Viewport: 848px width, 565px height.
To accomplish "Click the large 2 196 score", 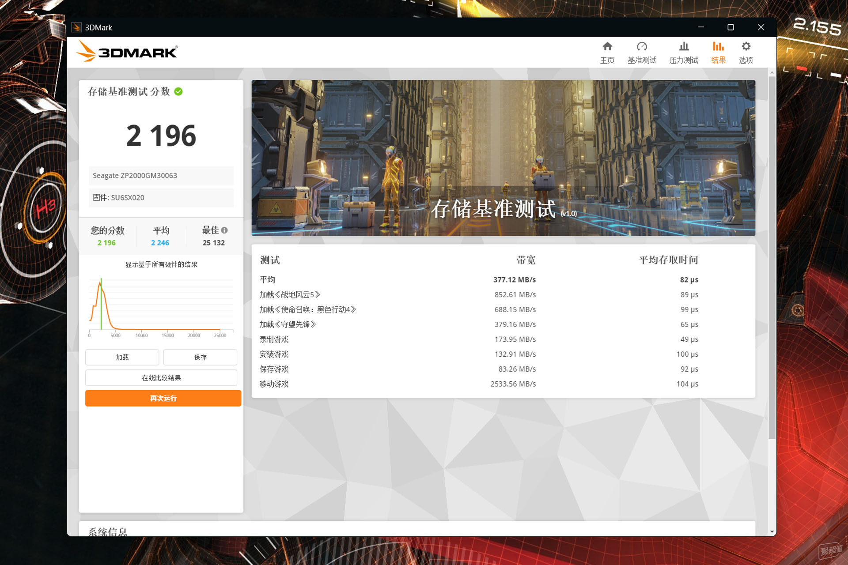I will [161, 136].
